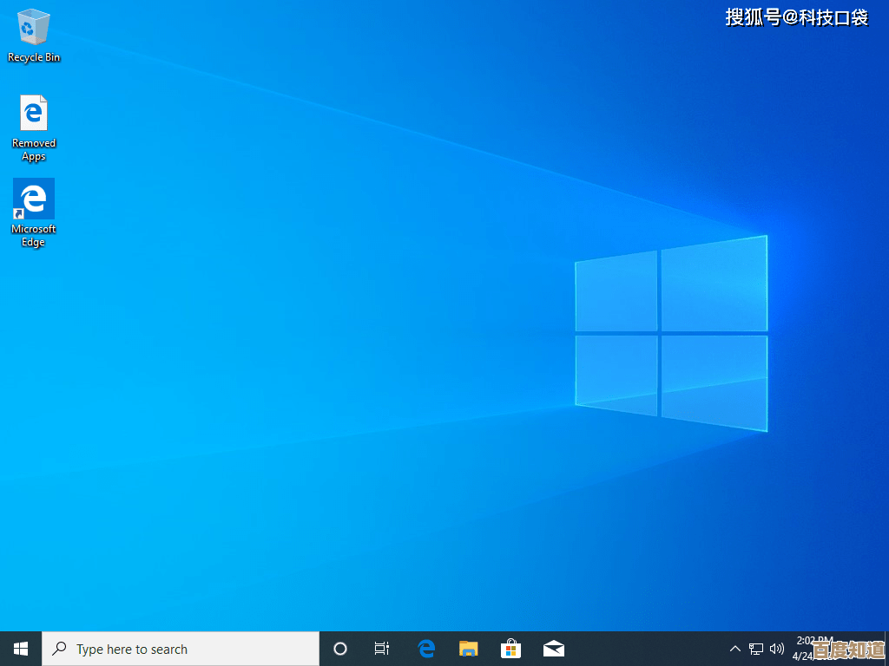Open the Microsoft Edge desktop shortcut
This screenshot has width=889, height=666.
[x=33, y=199]
